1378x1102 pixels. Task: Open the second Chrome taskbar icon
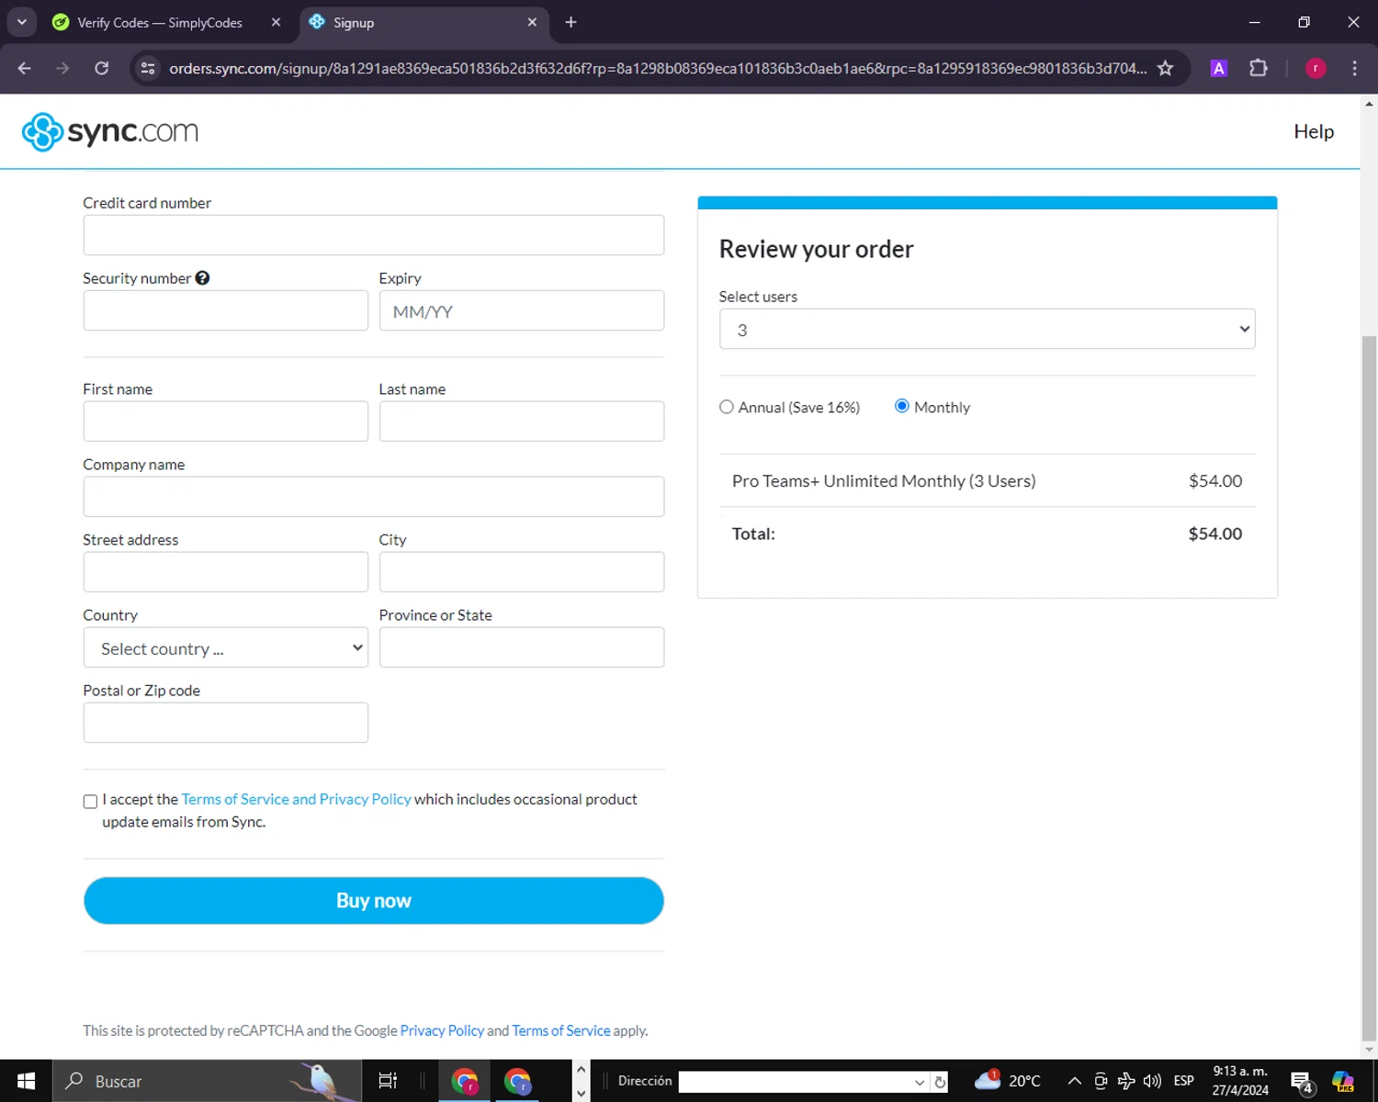click(x=518, y=1081)
